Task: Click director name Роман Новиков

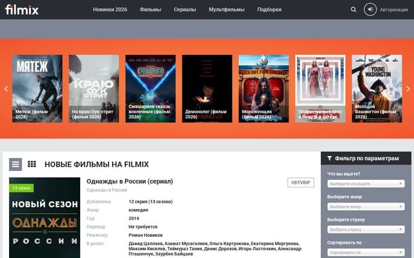Action: (x=146, y=235)
